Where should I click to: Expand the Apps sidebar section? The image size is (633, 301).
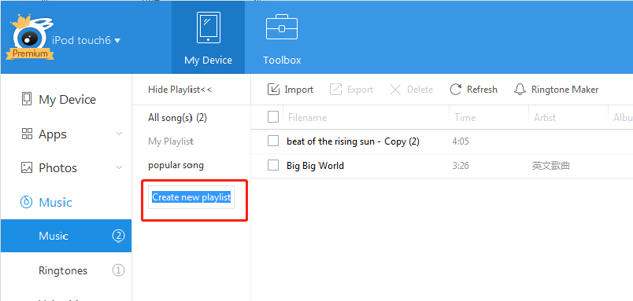coord(119,134)
